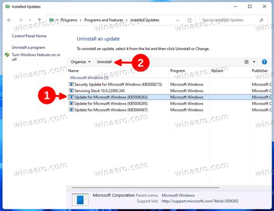Open Turn Windows features on or off

coord(36,57)
